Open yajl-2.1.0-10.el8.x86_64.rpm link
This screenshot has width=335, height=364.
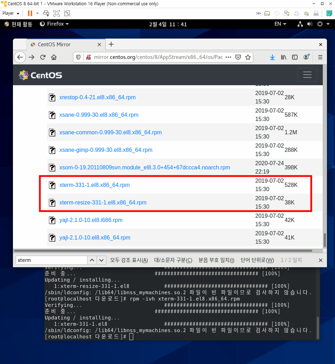(x=95, y=237)
